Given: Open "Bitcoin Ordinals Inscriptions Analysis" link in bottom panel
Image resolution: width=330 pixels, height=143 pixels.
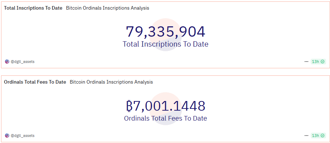Looking at the screenshot, I should [111, 82].
